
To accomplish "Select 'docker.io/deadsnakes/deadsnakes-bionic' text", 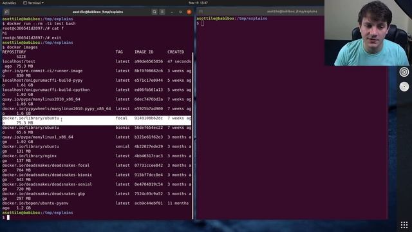I will (47, 175).
